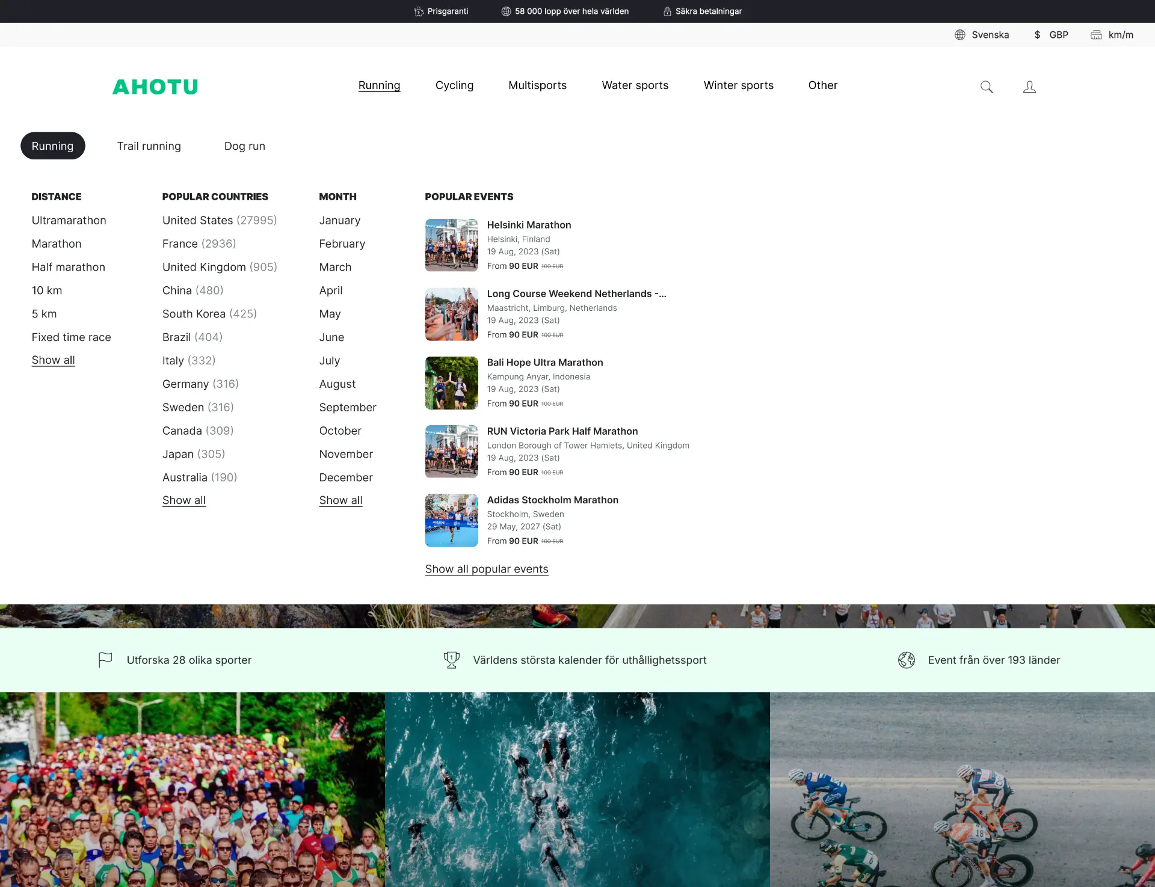Click the trophy icon in the green banner

coord(451,660)
